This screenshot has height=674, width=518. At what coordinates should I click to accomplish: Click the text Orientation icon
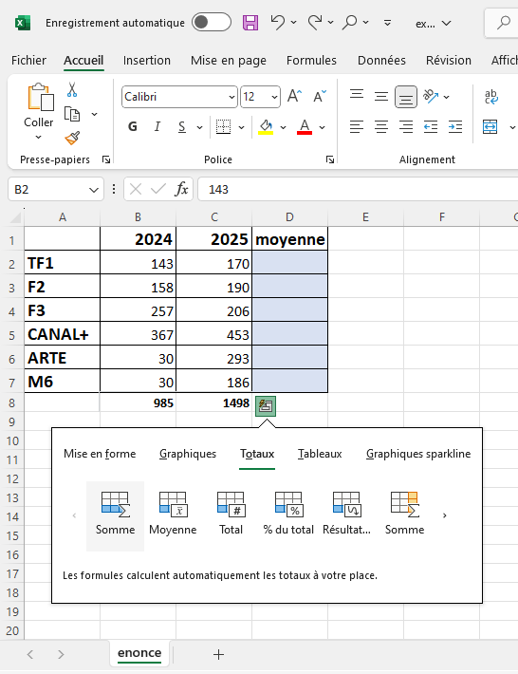tap(432, 96)
